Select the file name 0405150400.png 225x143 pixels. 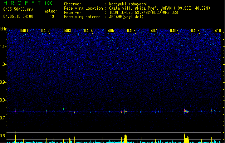[x=18, y=9]
